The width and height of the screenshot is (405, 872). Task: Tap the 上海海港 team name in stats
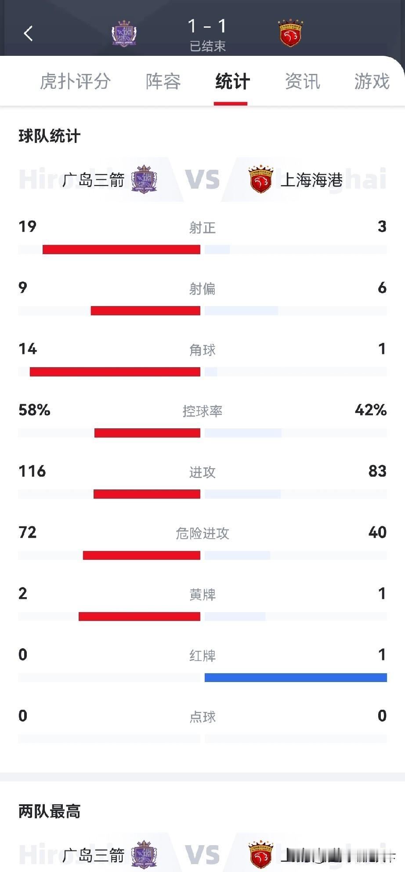(x=311, y=180)
